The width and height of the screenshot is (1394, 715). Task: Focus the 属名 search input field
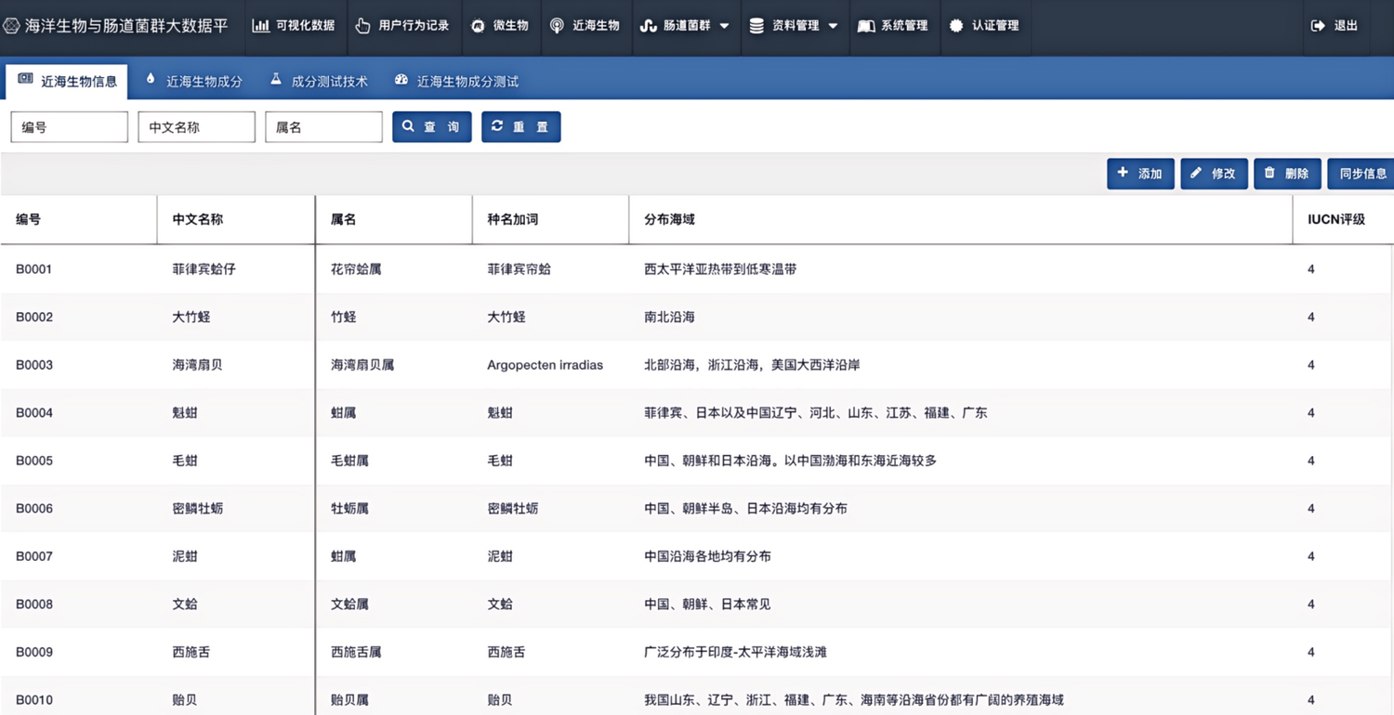[x=323, y=127]
